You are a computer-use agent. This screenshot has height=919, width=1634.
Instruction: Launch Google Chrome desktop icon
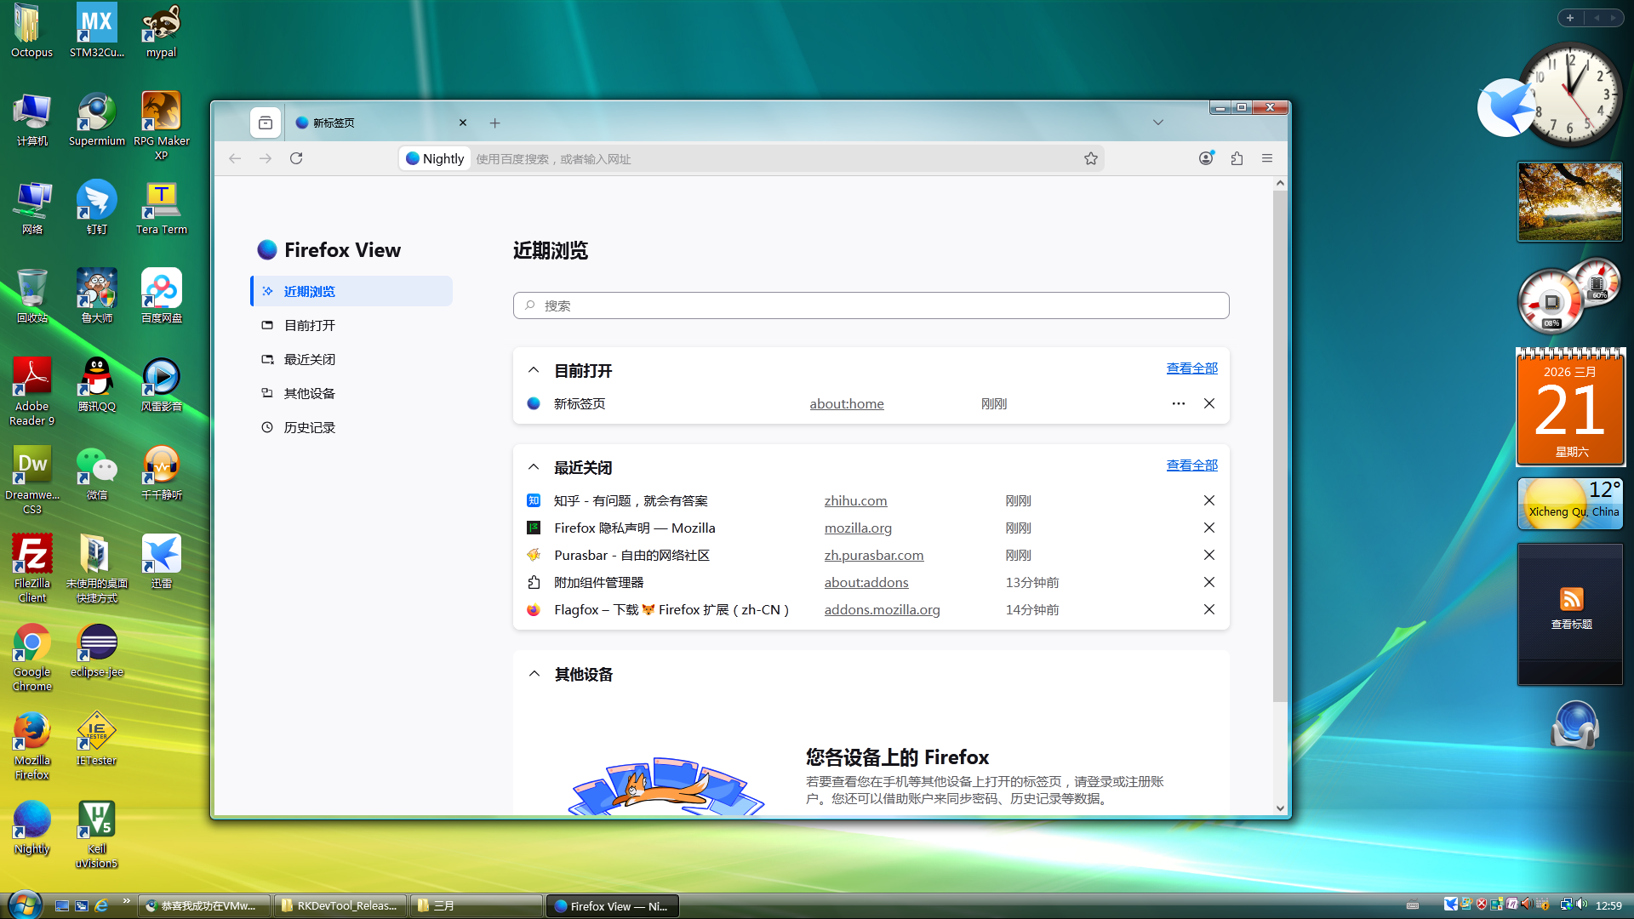pyautogui.click(x=32, y=644)
